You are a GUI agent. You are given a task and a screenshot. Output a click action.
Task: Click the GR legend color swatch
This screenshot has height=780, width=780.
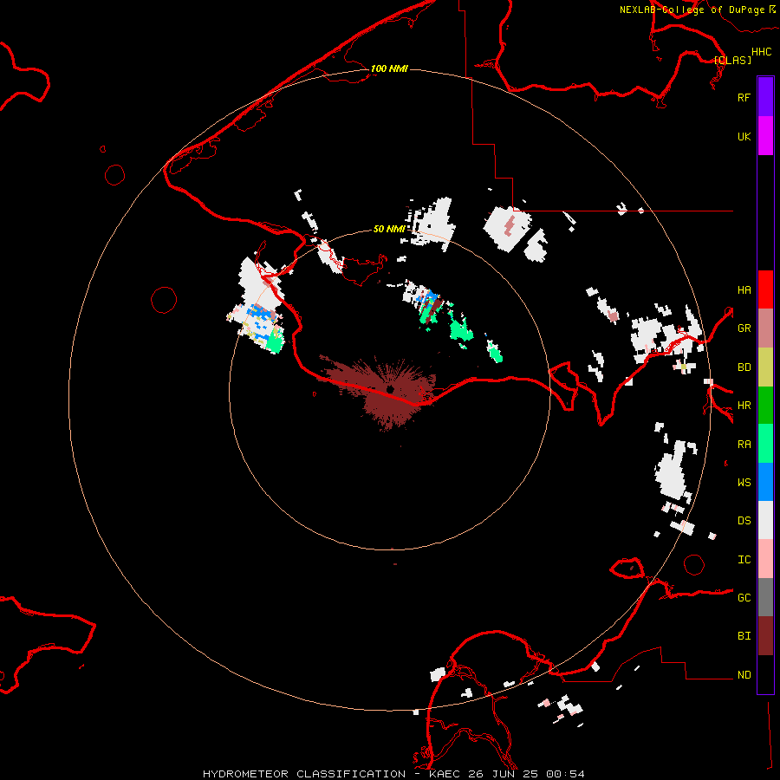coord(765,328)
